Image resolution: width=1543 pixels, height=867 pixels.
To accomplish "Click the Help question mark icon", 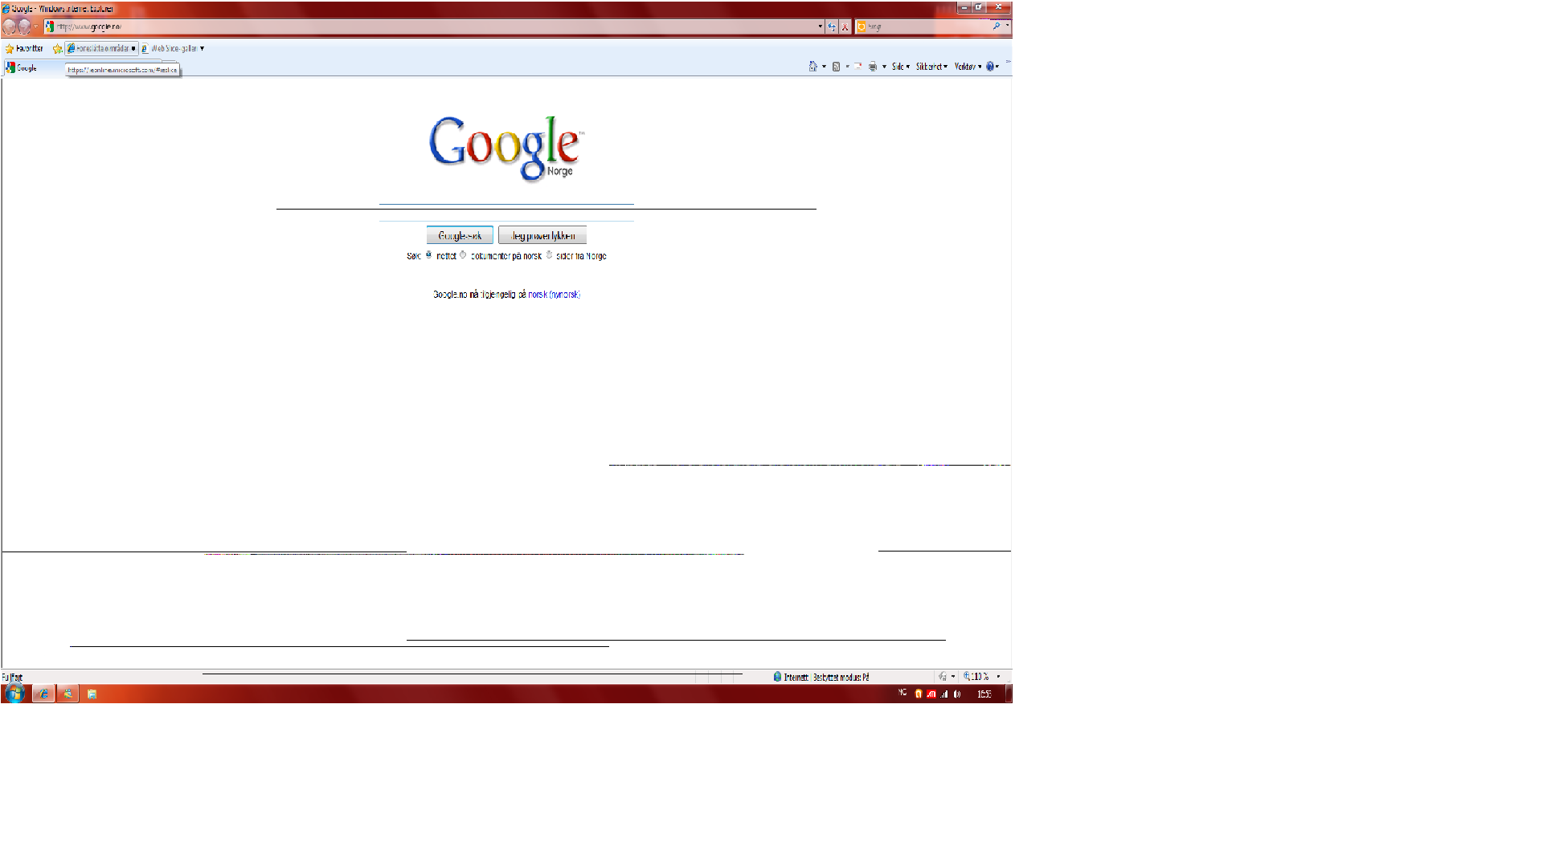I will (991, 67).
